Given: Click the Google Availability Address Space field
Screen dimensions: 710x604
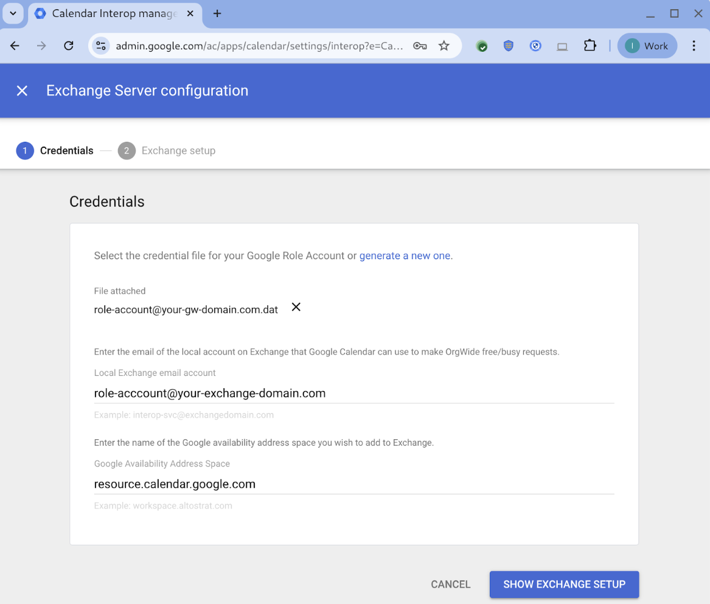Looking at the screenshot, I should [x=354, y=484].
